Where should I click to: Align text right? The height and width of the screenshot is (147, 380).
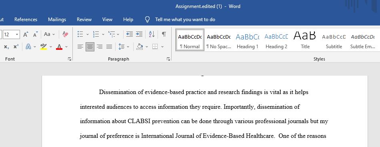(x=99, y=47)
